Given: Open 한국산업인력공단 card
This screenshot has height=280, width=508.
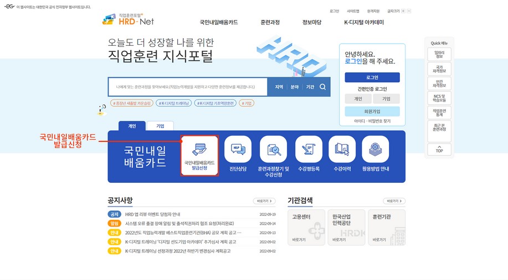Looking at the screenshot, I should (x=346, y=228).
